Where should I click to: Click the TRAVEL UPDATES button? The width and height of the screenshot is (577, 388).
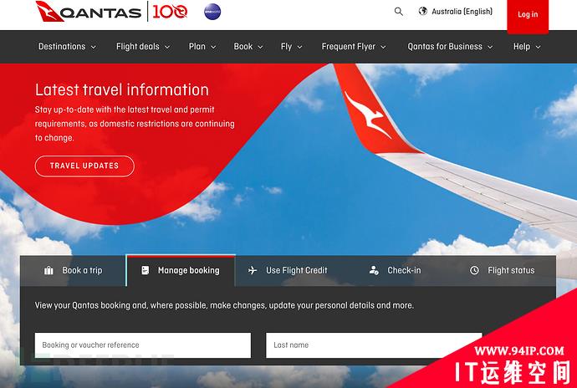pos(84,166)
